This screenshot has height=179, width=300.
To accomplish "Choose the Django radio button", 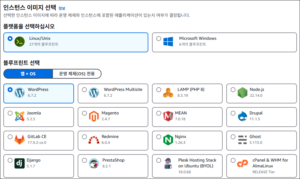I will click(x=10, y=160).
